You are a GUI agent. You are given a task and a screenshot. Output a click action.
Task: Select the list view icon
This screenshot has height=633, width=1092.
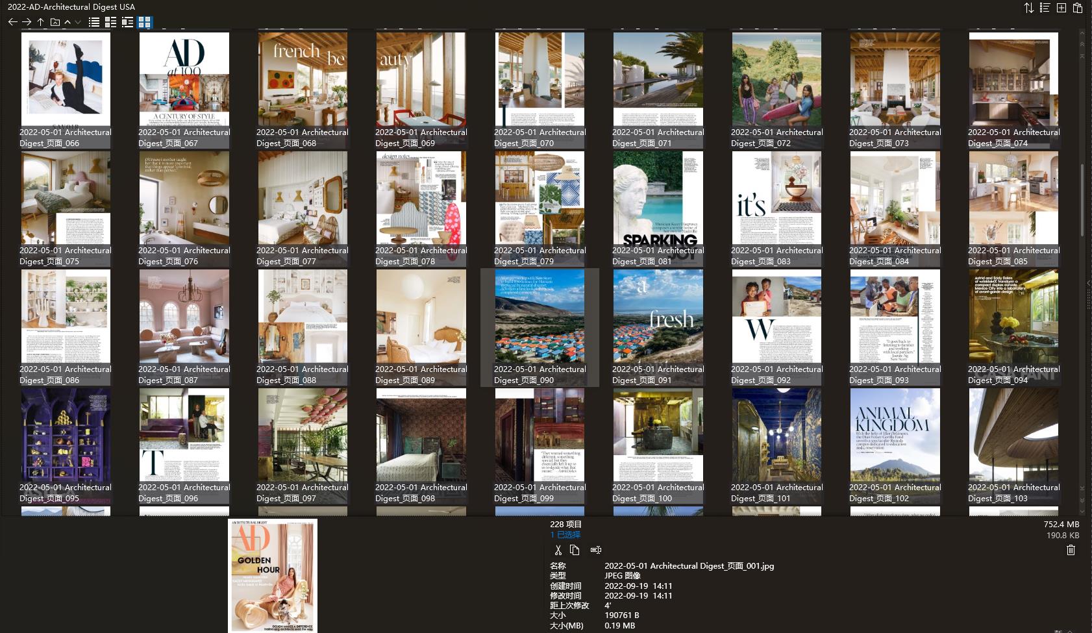93,21
